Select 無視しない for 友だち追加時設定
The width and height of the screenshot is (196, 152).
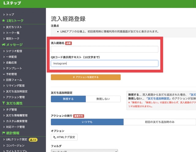tap(103, 99)
